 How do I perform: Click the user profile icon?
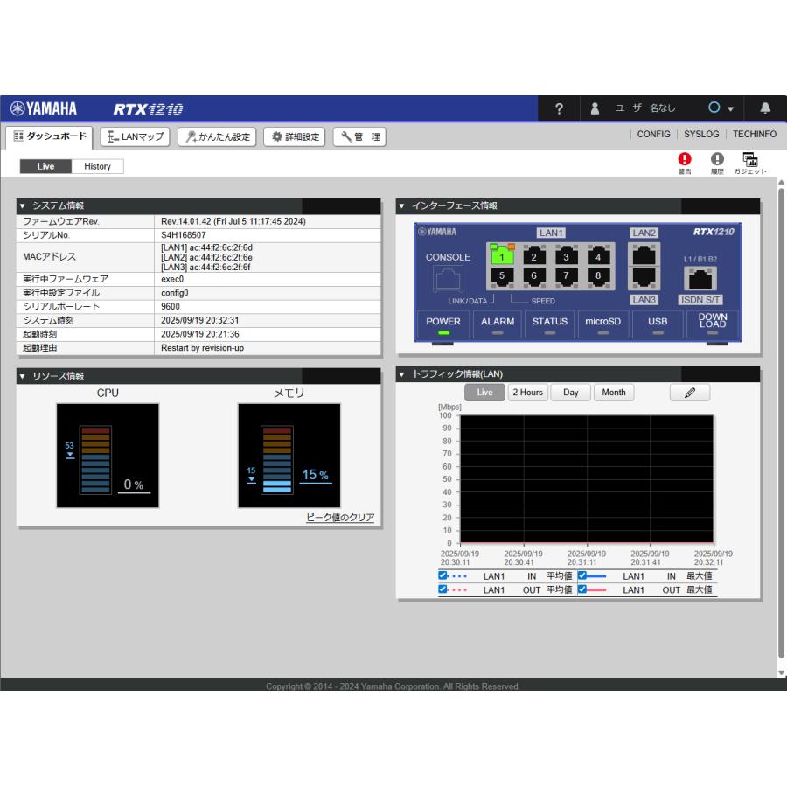pos(595,108)
